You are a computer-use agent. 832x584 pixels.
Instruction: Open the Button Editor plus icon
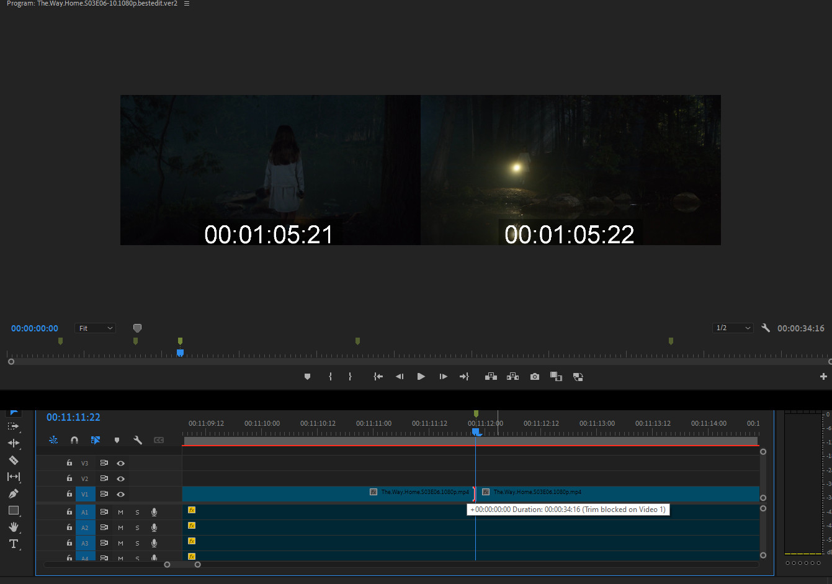pyautogui.click(x=823, y=377)
